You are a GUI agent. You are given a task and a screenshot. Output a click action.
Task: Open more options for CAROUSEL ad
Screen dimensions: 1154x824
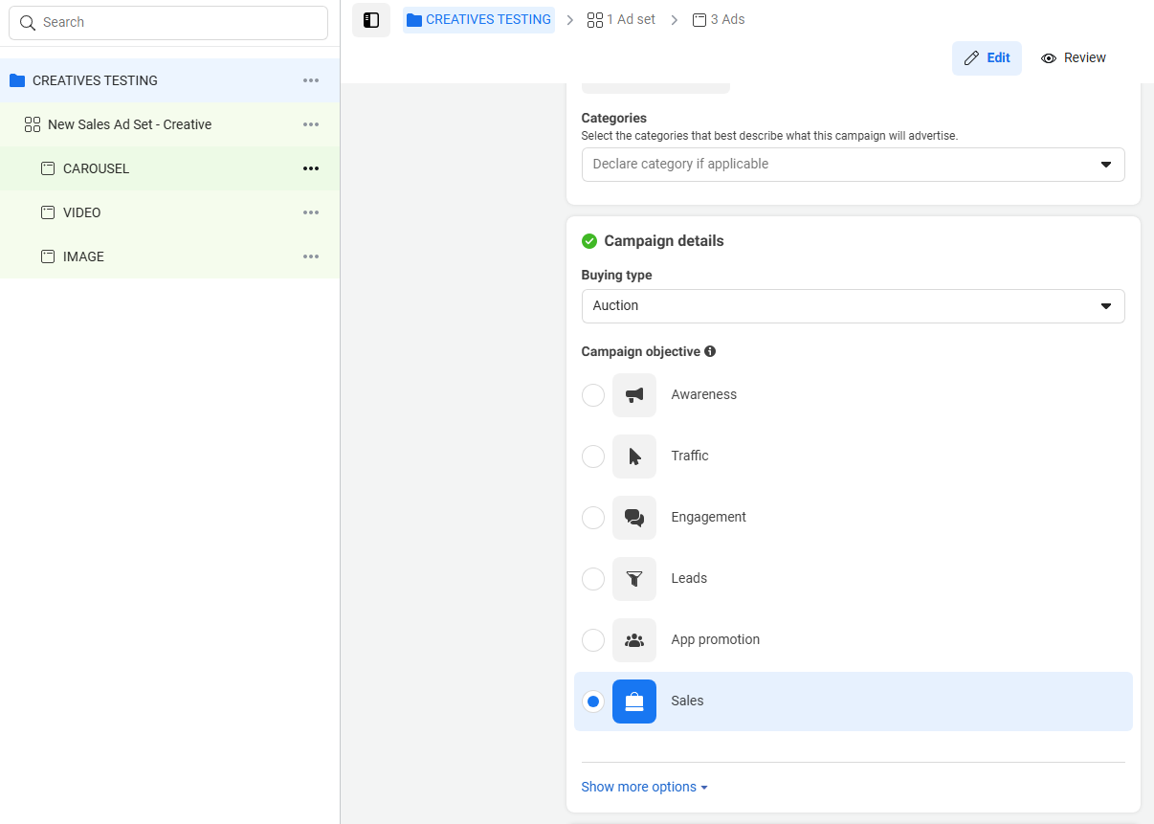pos(311,168)
